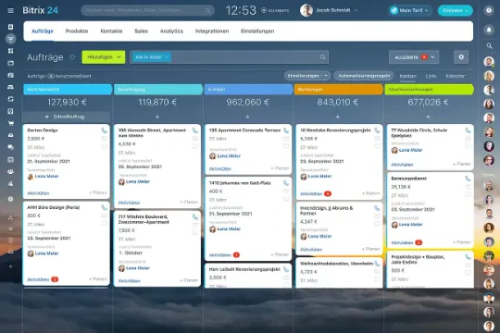Click the search magnifier in filter field

tap(322, 57)
